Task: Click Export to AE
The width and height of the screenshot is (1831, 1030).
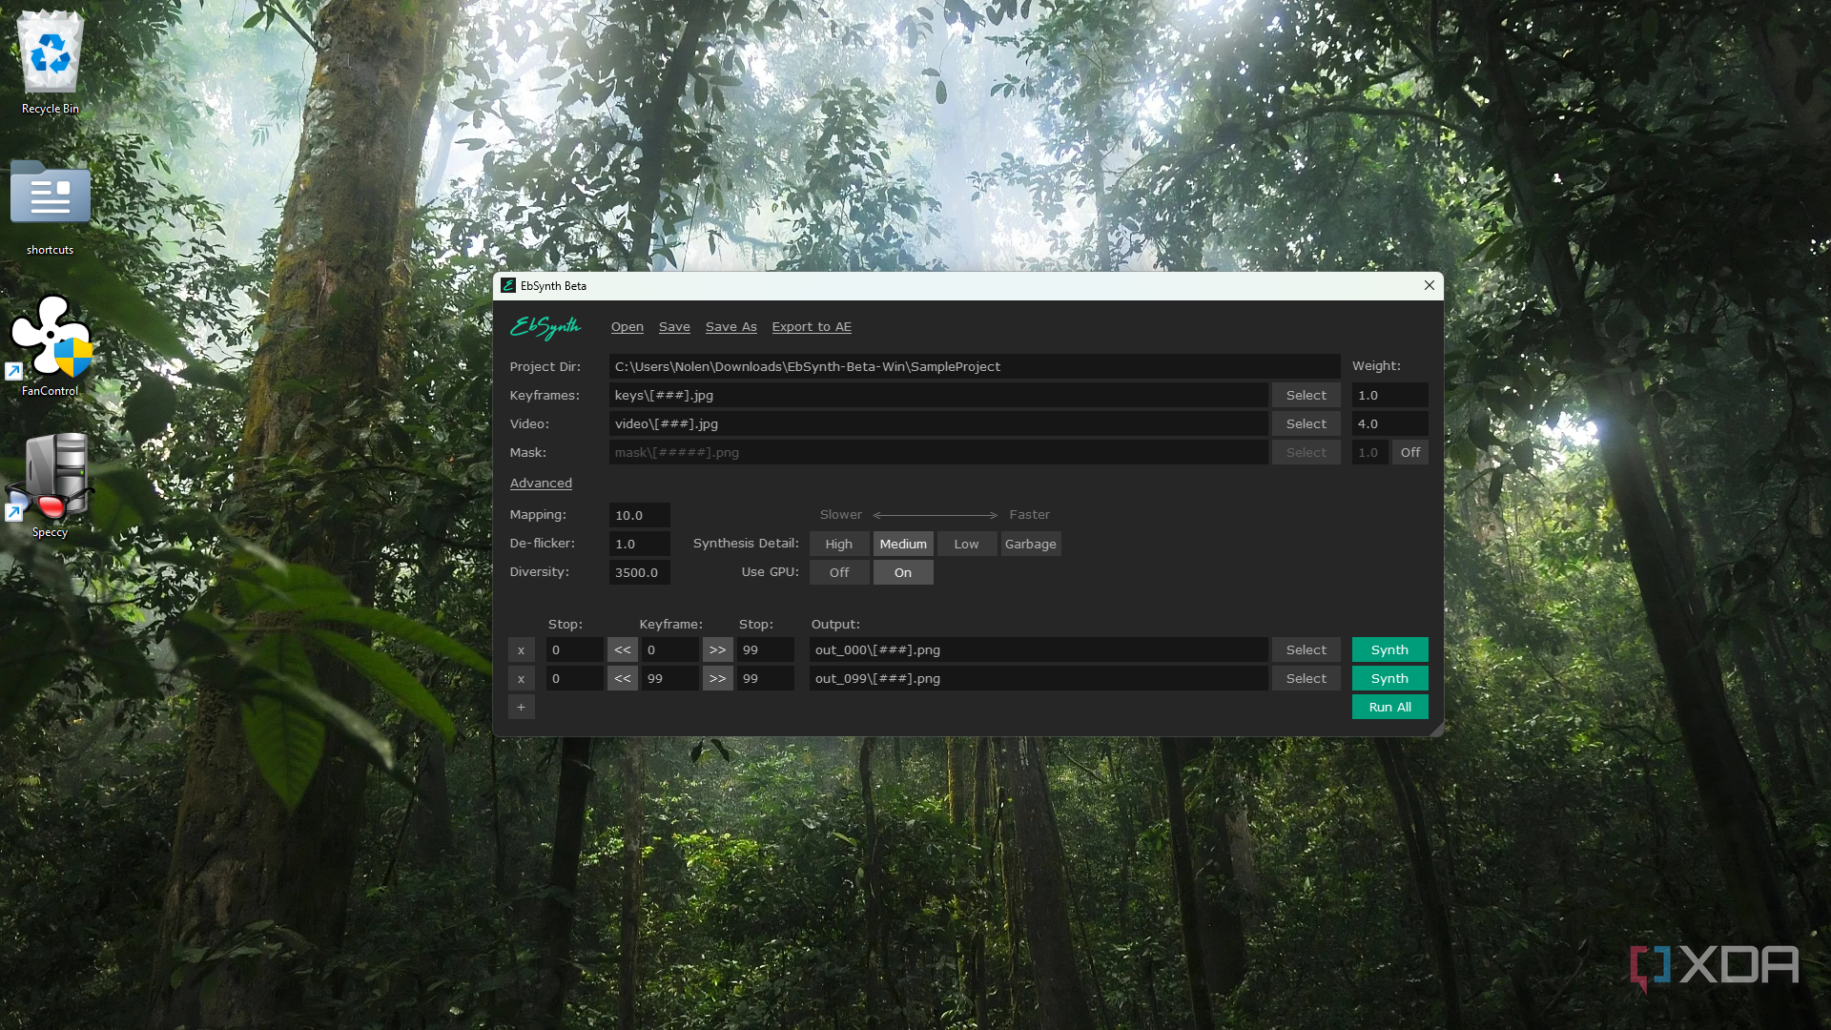Action: point(812,327)
